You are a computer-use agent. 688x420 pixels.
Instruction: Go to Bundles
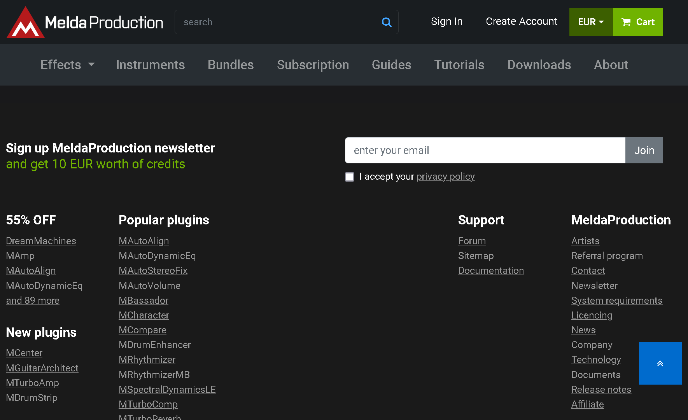[x=231, y=65]
